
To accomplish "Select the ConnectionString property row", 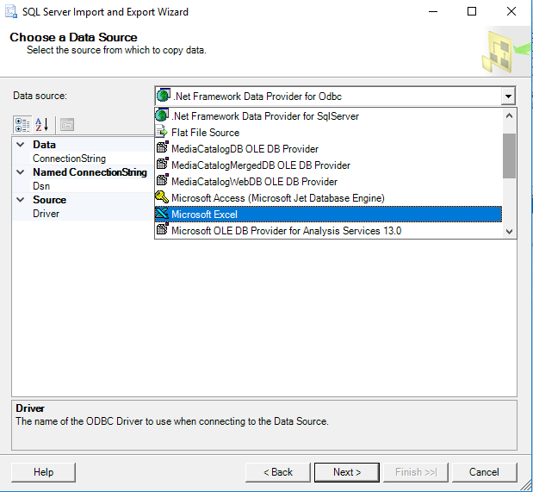I will [x=84, y=159].
